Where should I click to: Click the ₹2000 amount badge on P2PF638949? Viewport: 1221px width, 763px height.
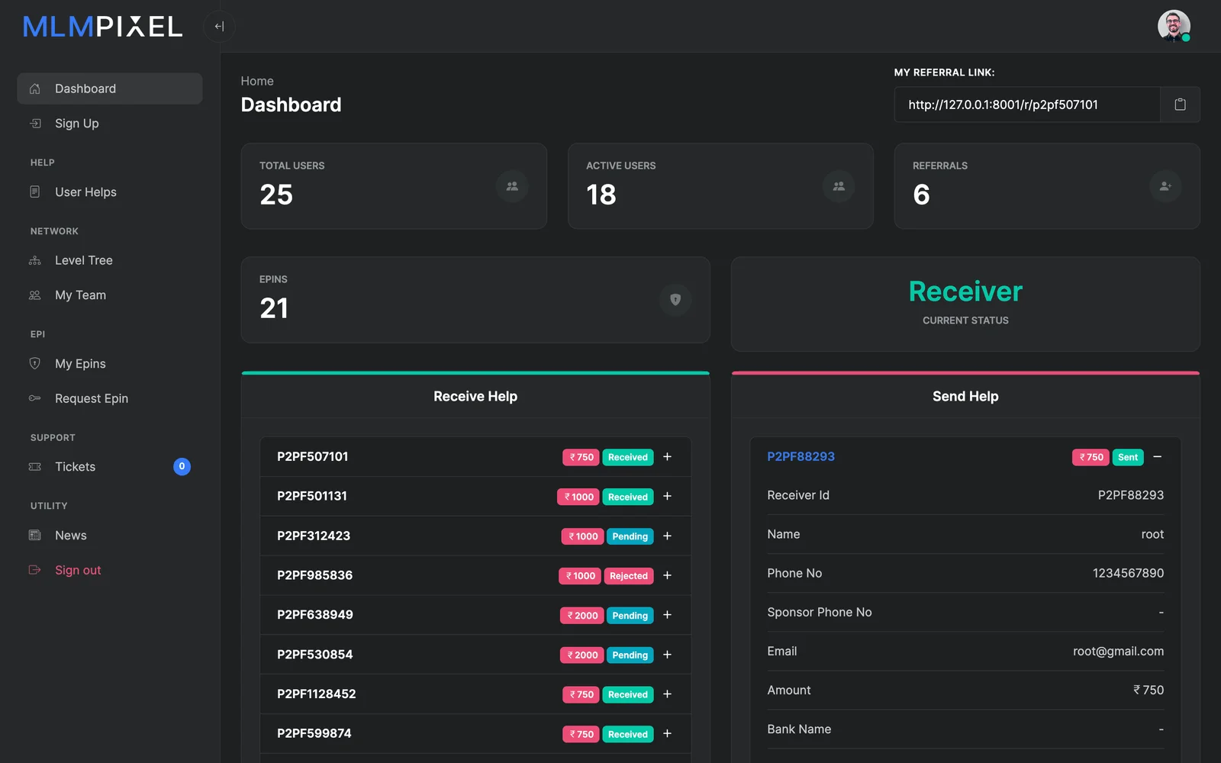[582, 616]
